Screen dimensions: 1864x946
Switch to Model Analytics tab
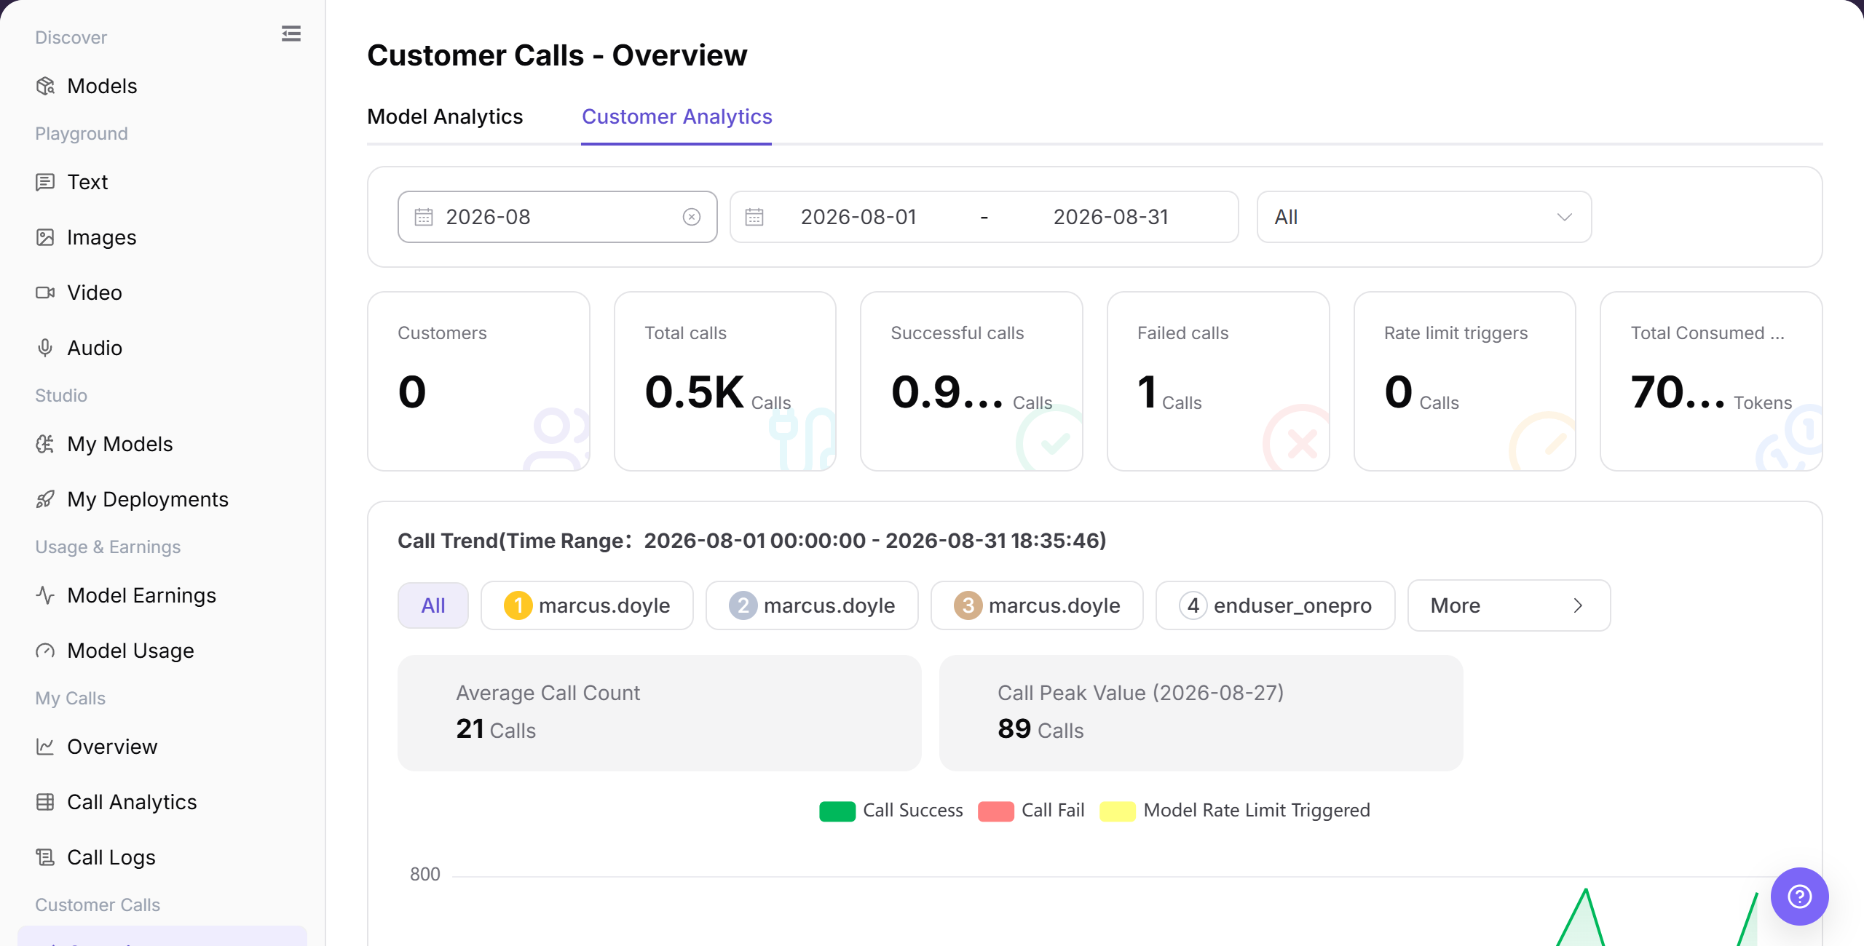[x=445, y=116]
